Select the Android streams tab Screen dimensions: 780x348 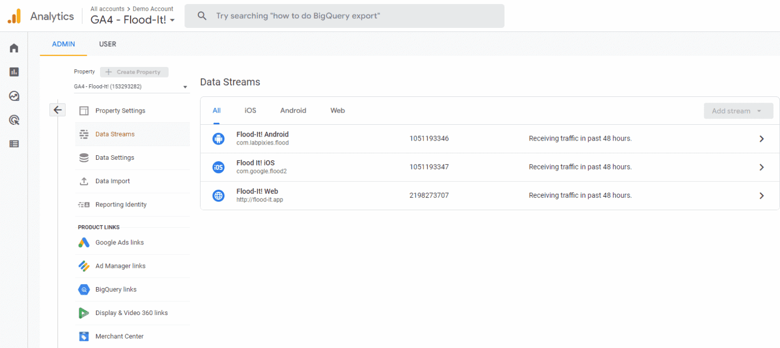(293, 111)
